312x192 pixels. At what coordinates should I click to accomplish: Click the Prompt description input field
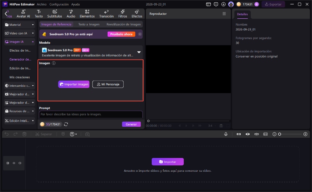click(x=91, y=114)
